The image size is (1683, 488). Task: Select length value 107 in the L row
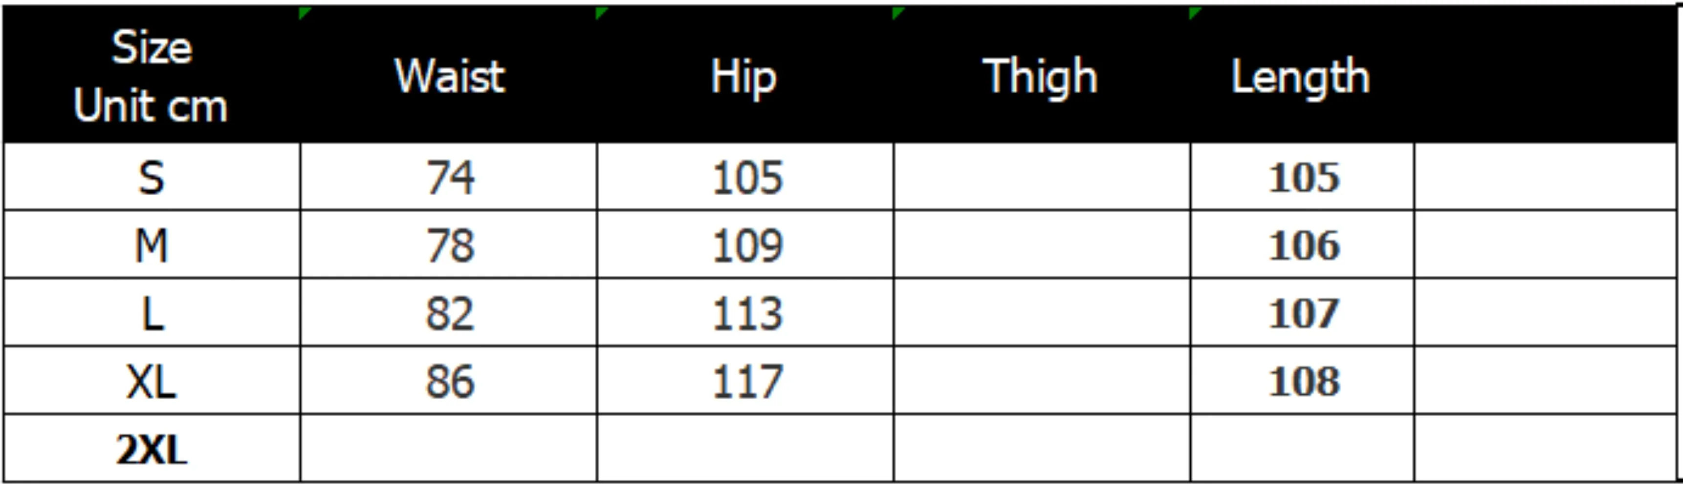(1303, 313)
